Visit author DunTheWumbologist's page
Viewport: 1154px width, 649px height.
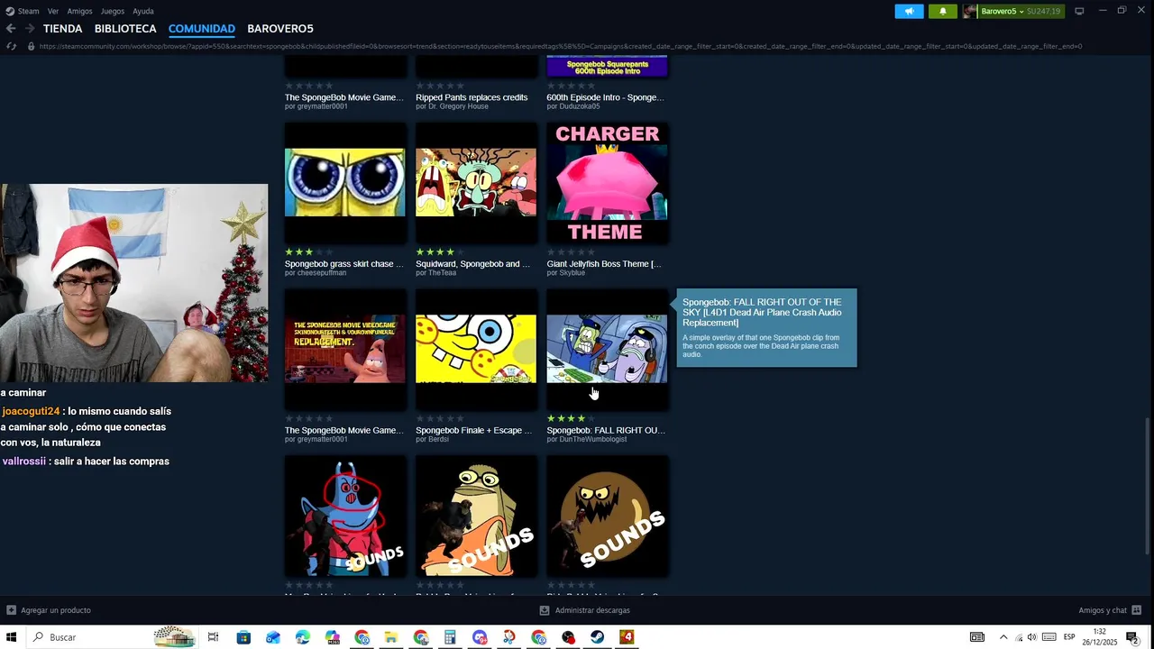pyautogui.click(x=587, y=439)
